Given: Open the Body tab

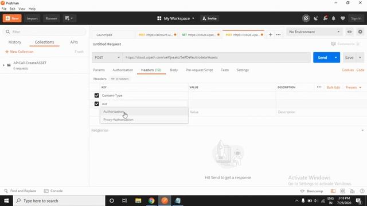Looking at the screenshot, I should [174, 70].
